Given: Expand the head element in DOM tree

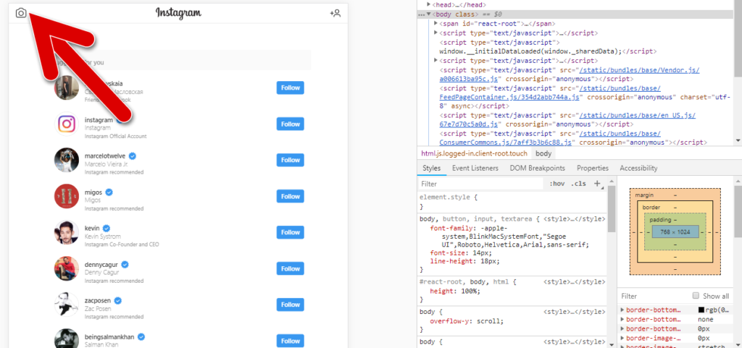Looking at the screenshot, I should coord(429,5).
